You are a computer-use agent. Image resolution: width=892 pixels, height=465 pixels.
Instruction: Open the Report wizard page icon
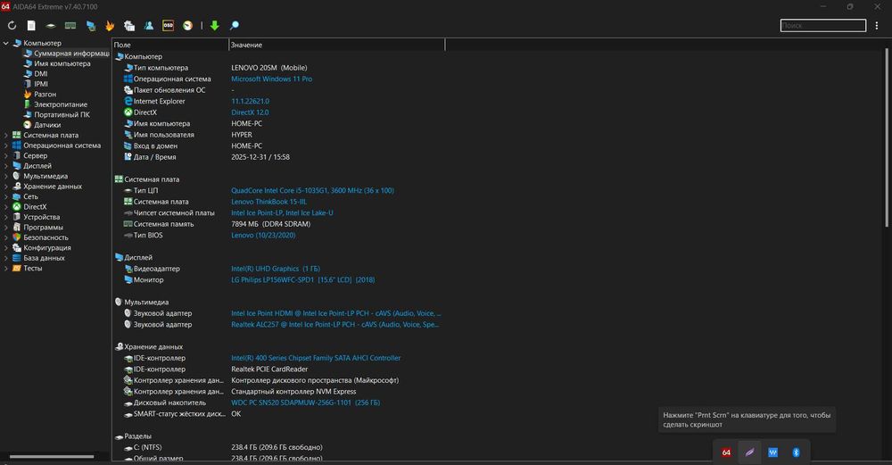coord(31,26)
